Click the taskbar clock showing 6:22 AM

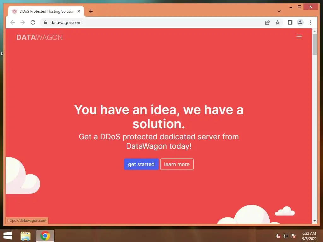pos(309,236)
